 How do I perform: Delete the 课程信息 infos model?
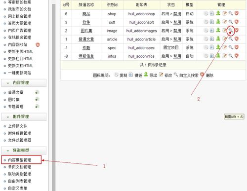click(x=237, y=56)
